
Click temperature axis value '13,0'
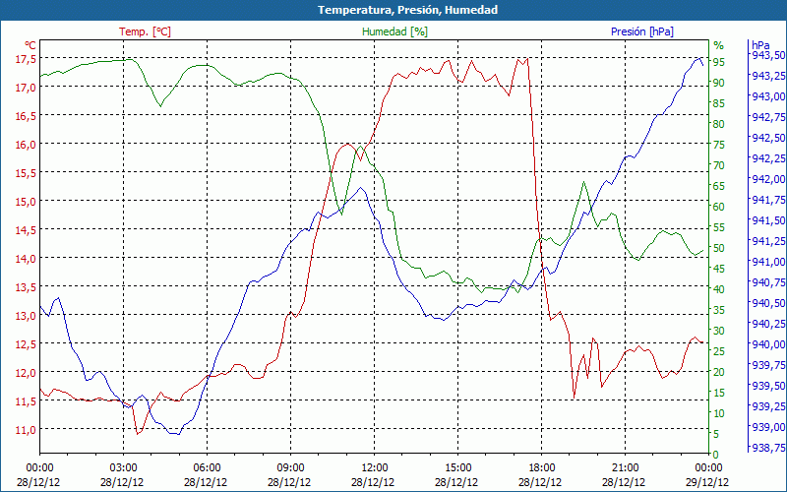[27, 315]
